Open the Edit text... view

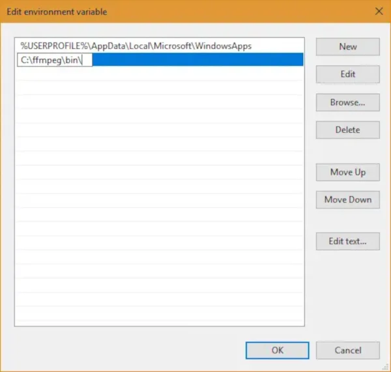pyautogui.click(x=348, y=241)
